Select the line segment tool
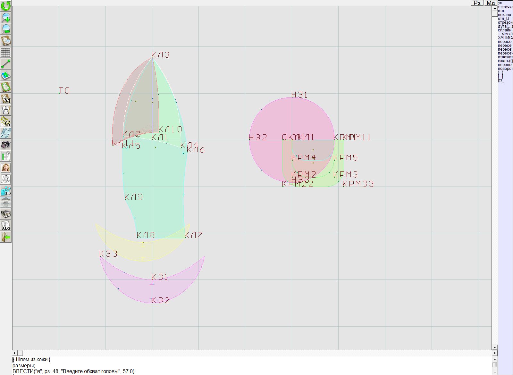 [x=6, y=64]
